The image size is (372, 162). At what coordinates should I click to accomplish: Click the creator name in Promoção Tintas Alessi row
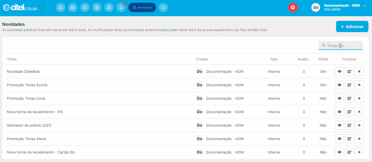coord(225,139)
